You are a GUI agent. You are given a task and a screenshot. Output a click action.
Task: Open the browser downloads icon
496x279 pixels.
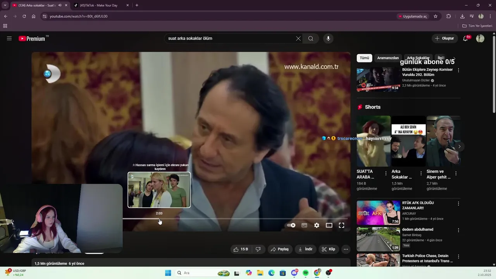click(462, 16)
